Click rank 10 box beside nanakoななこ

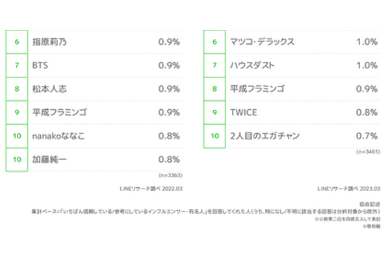click(17, 136)
